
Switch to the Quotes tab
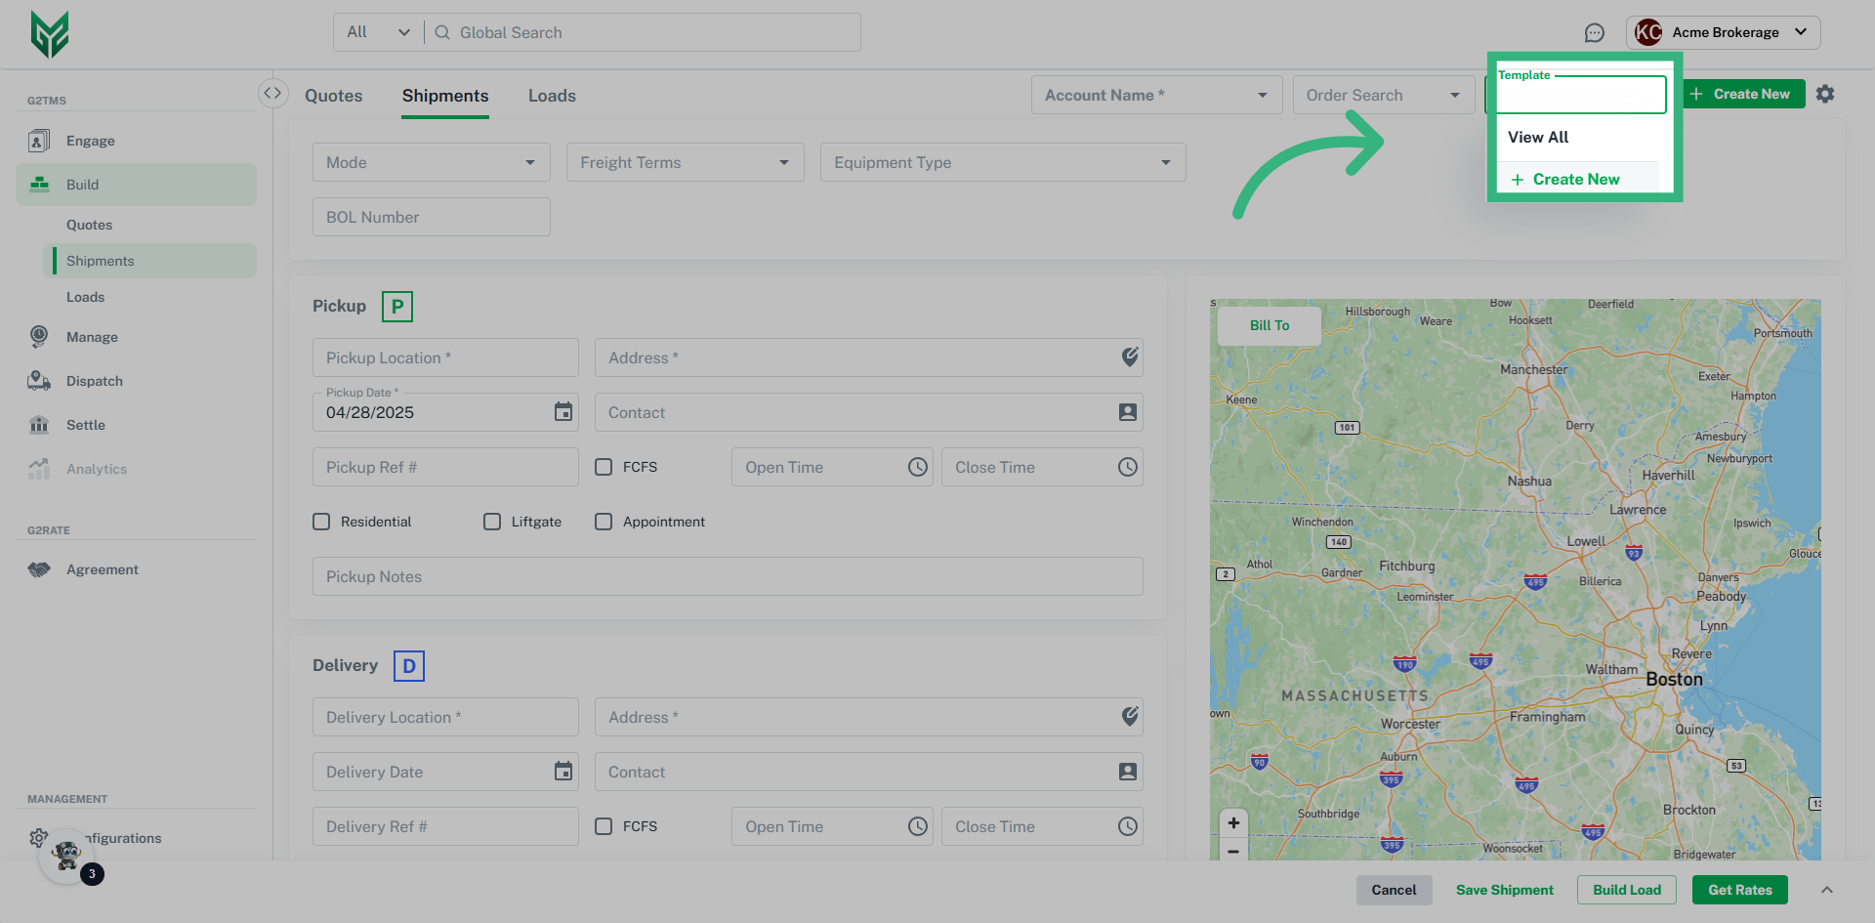(333, 96)
